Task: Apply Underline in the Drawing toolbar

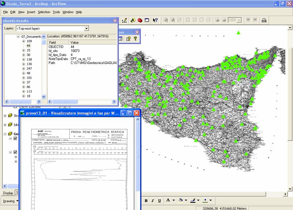Action: pos(159,201)
